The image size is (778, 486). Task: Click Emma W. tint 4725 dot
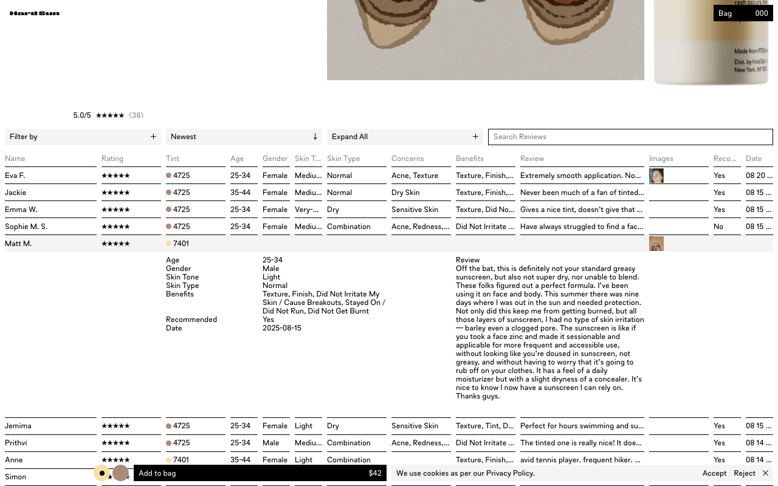point(168,210)
